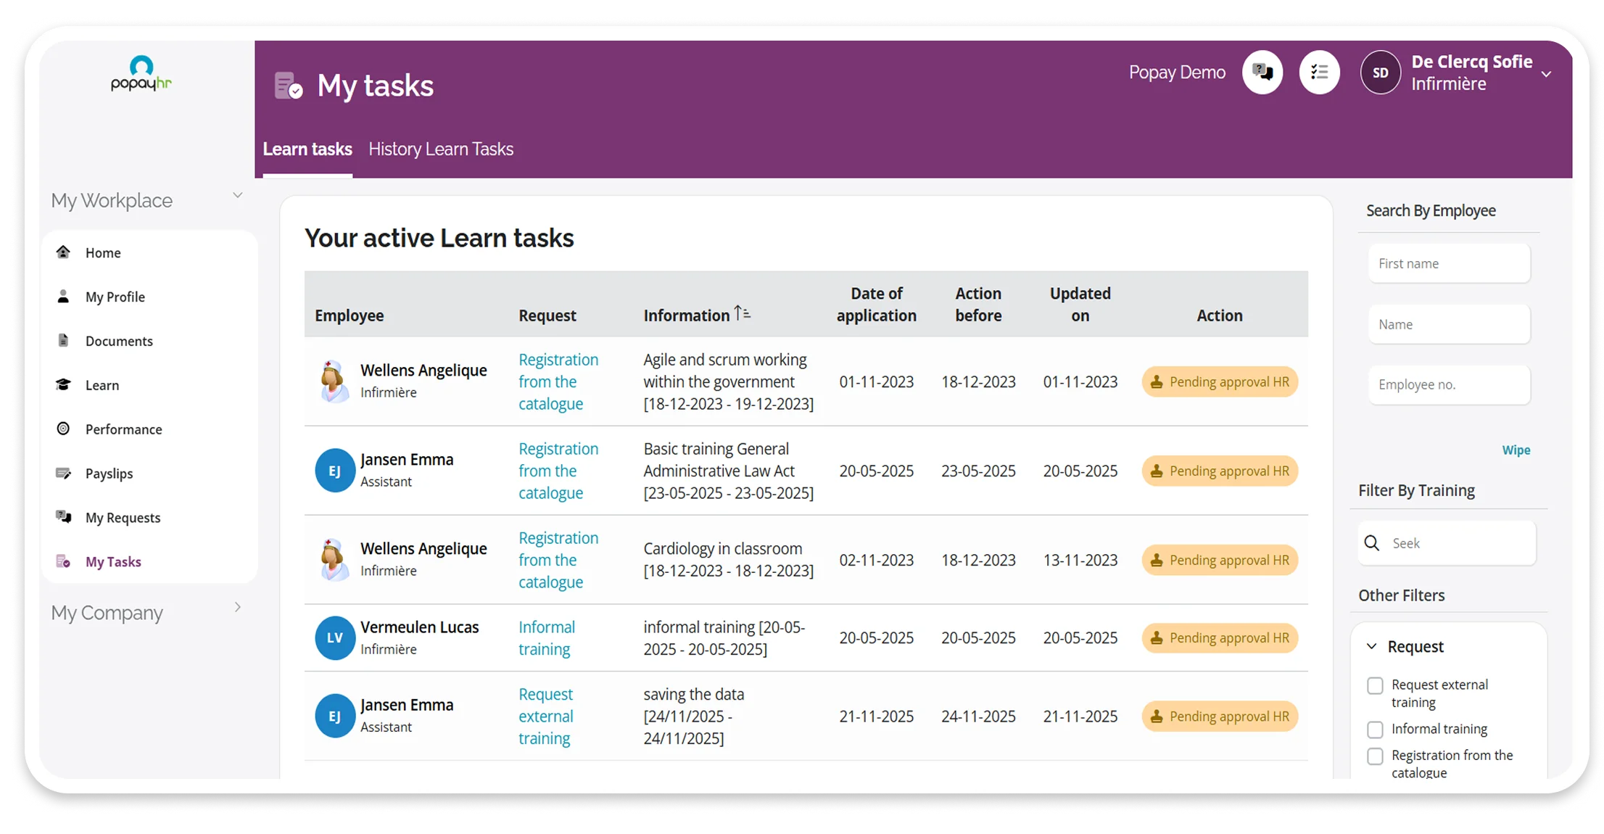1604x834 pixels.
Task: Expand the My Company section
Action: click(237, 607)
